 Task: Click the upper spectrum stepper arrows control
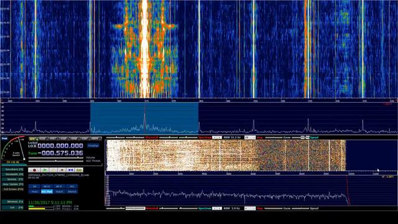217,138
